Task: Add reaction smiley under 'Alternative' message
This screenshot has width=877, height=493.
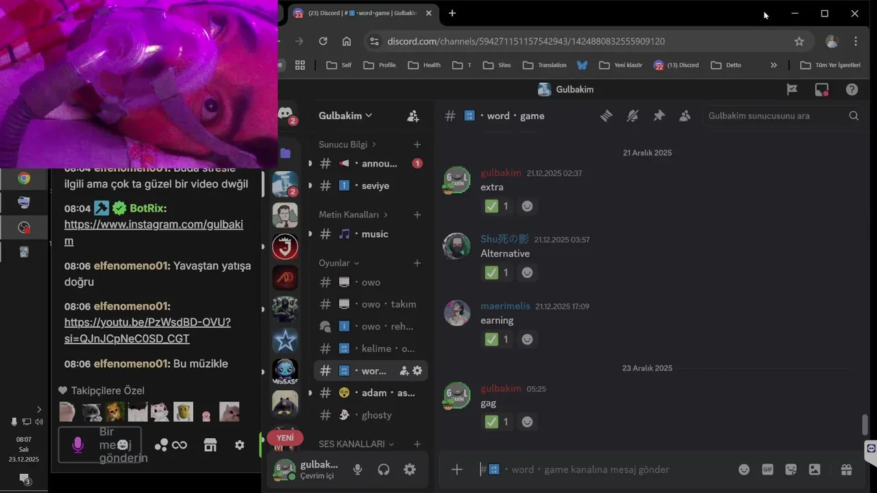Action: coord(527,273)
